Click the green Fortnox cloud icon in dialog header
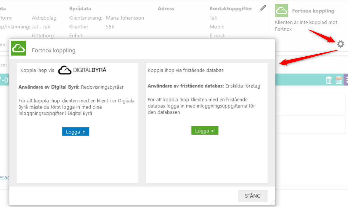 coord(18,48)
